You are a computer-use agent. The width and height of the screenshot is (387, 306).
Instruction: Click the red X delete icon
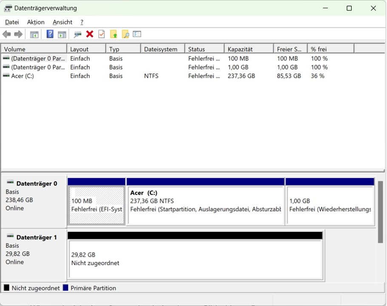click(90, 34)
